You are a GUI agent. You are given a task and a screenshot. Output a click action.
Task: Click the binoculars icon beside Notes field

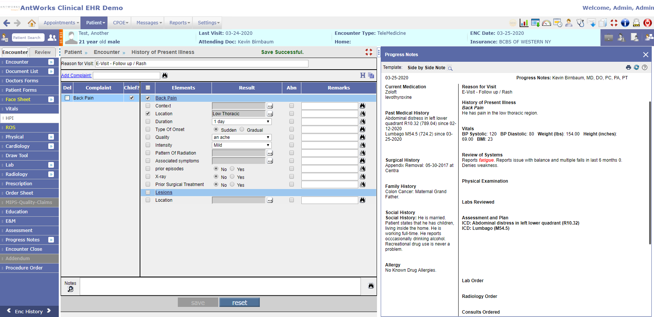(x=371, y=286)
